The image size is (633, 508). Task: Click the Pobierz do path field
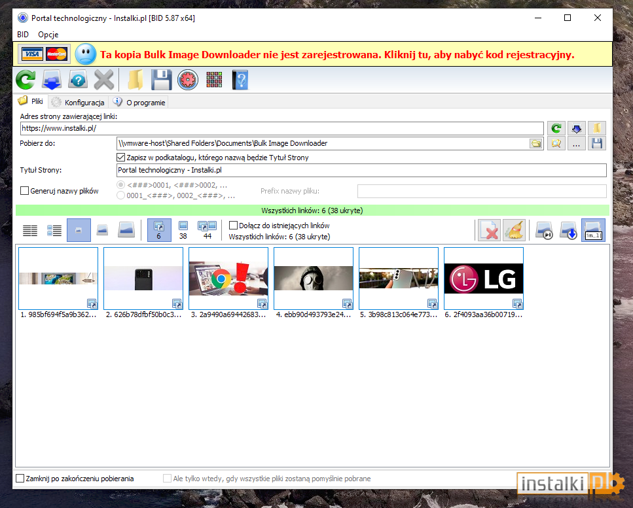pyautogui.click(x=323, y=144)
